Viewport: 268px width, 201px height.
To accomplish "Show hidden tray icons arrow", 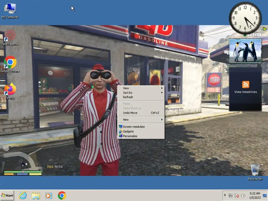I will tap(225, 195).
